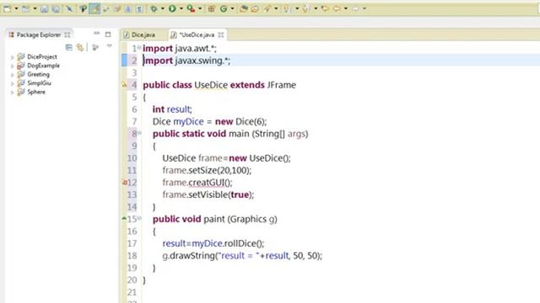
Task: Click the Run External Tools icon
Action: (191, 8)
